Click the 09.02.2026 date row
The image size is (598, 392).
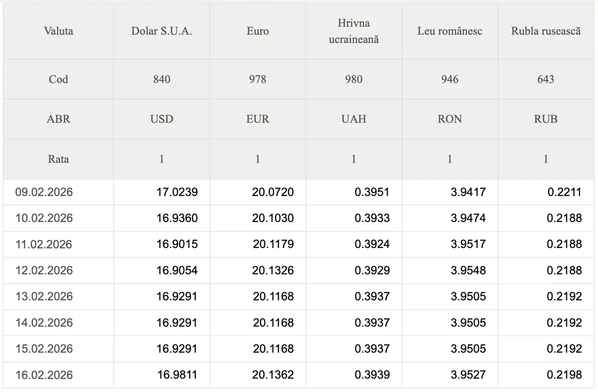(x=44, y=192)
